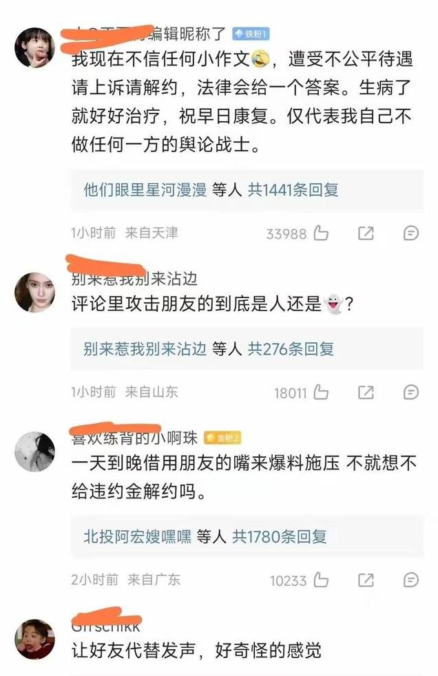This screenshot has height=676, width=438.
Task: Open avatar of the last commenter
Action: point(35,639)
